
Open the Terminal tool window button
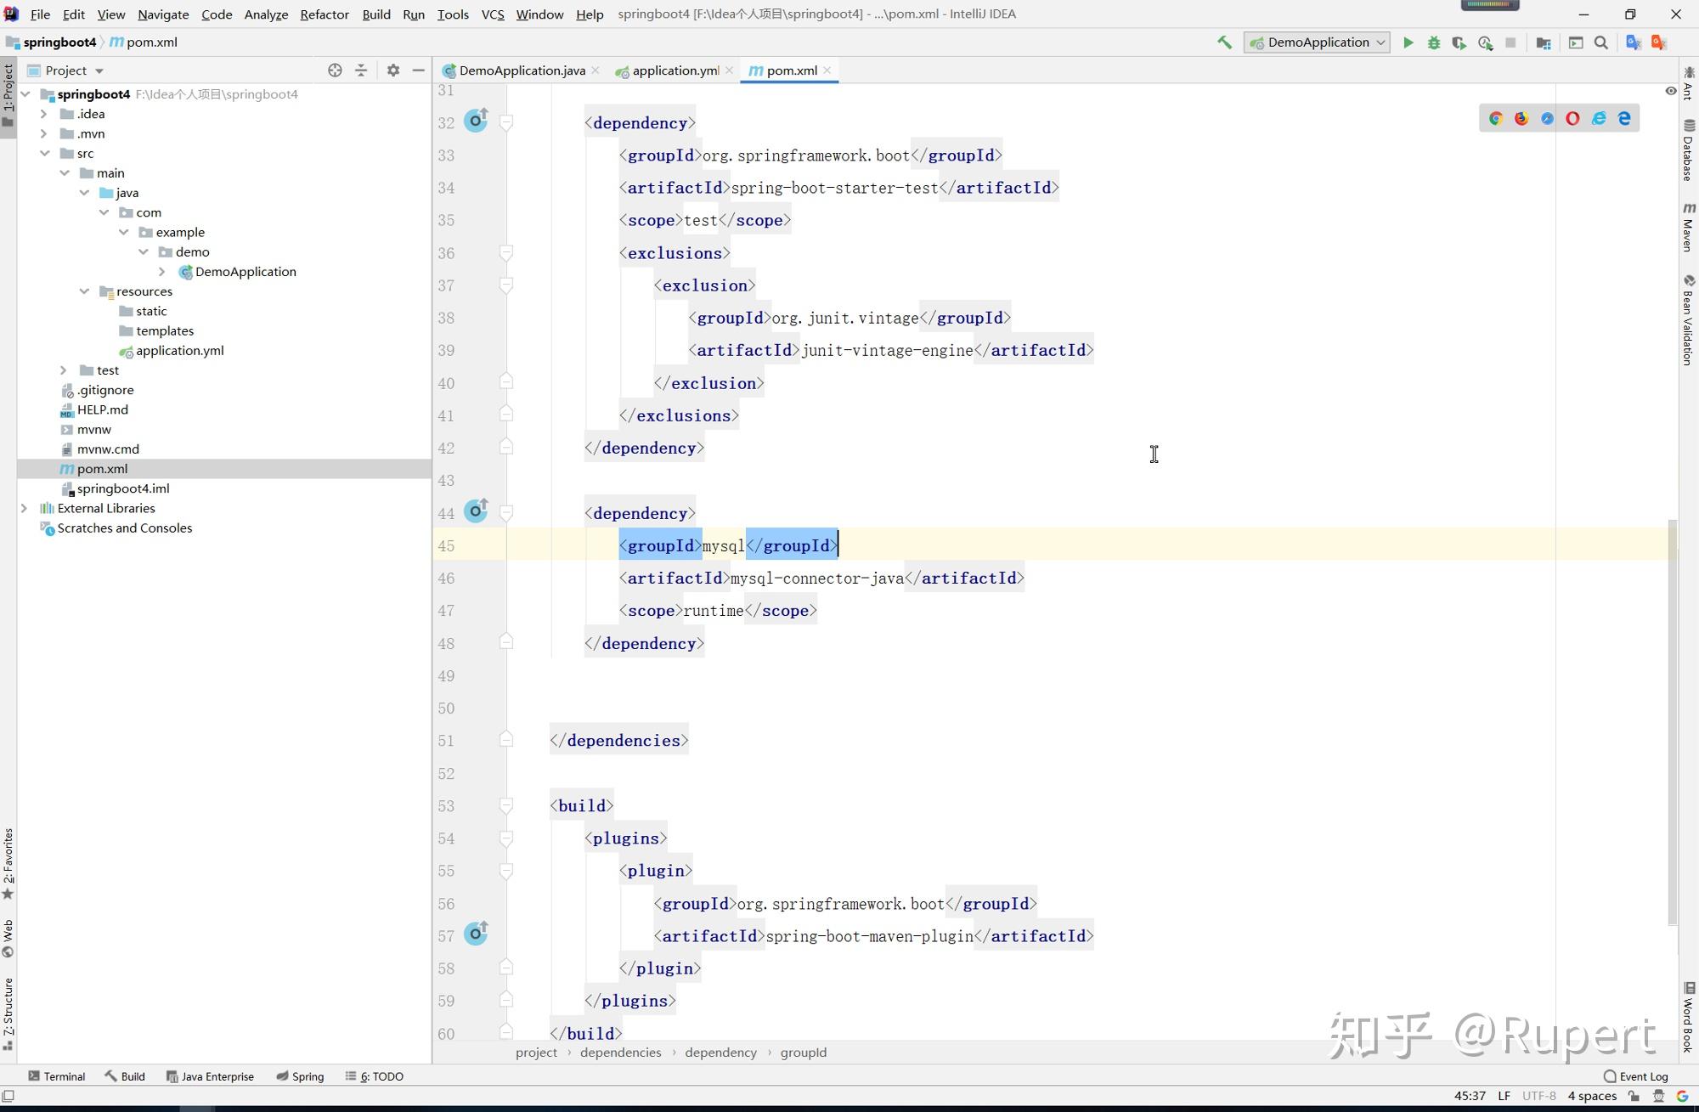(57, 1076)
